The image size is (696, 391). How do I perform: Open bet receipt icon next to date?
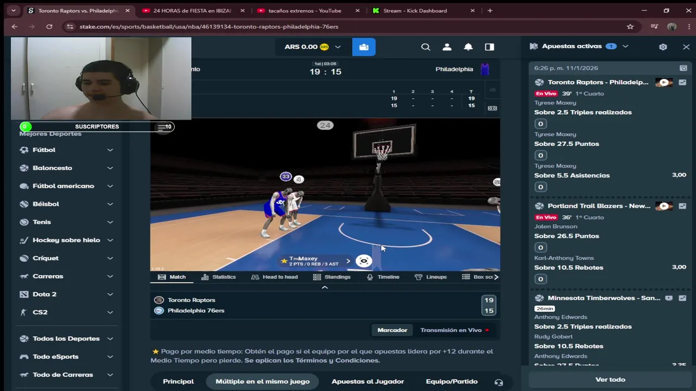[683, 68]
